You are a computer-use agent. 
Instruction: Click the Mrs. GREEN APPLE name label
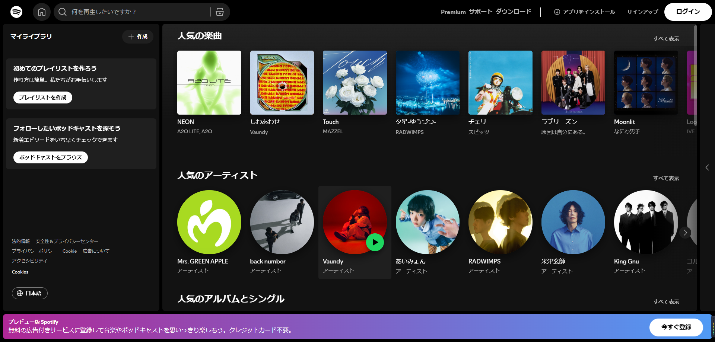(x=203, y=262)
